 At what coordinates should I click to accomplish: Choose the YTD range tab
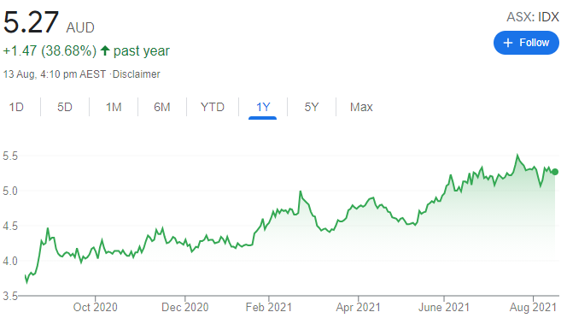[213, 107]
